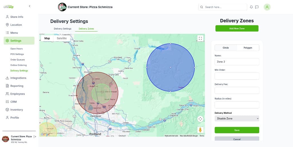Open the Open Hours settings
This screenshot has height=147, width=293.
(16, 49)
